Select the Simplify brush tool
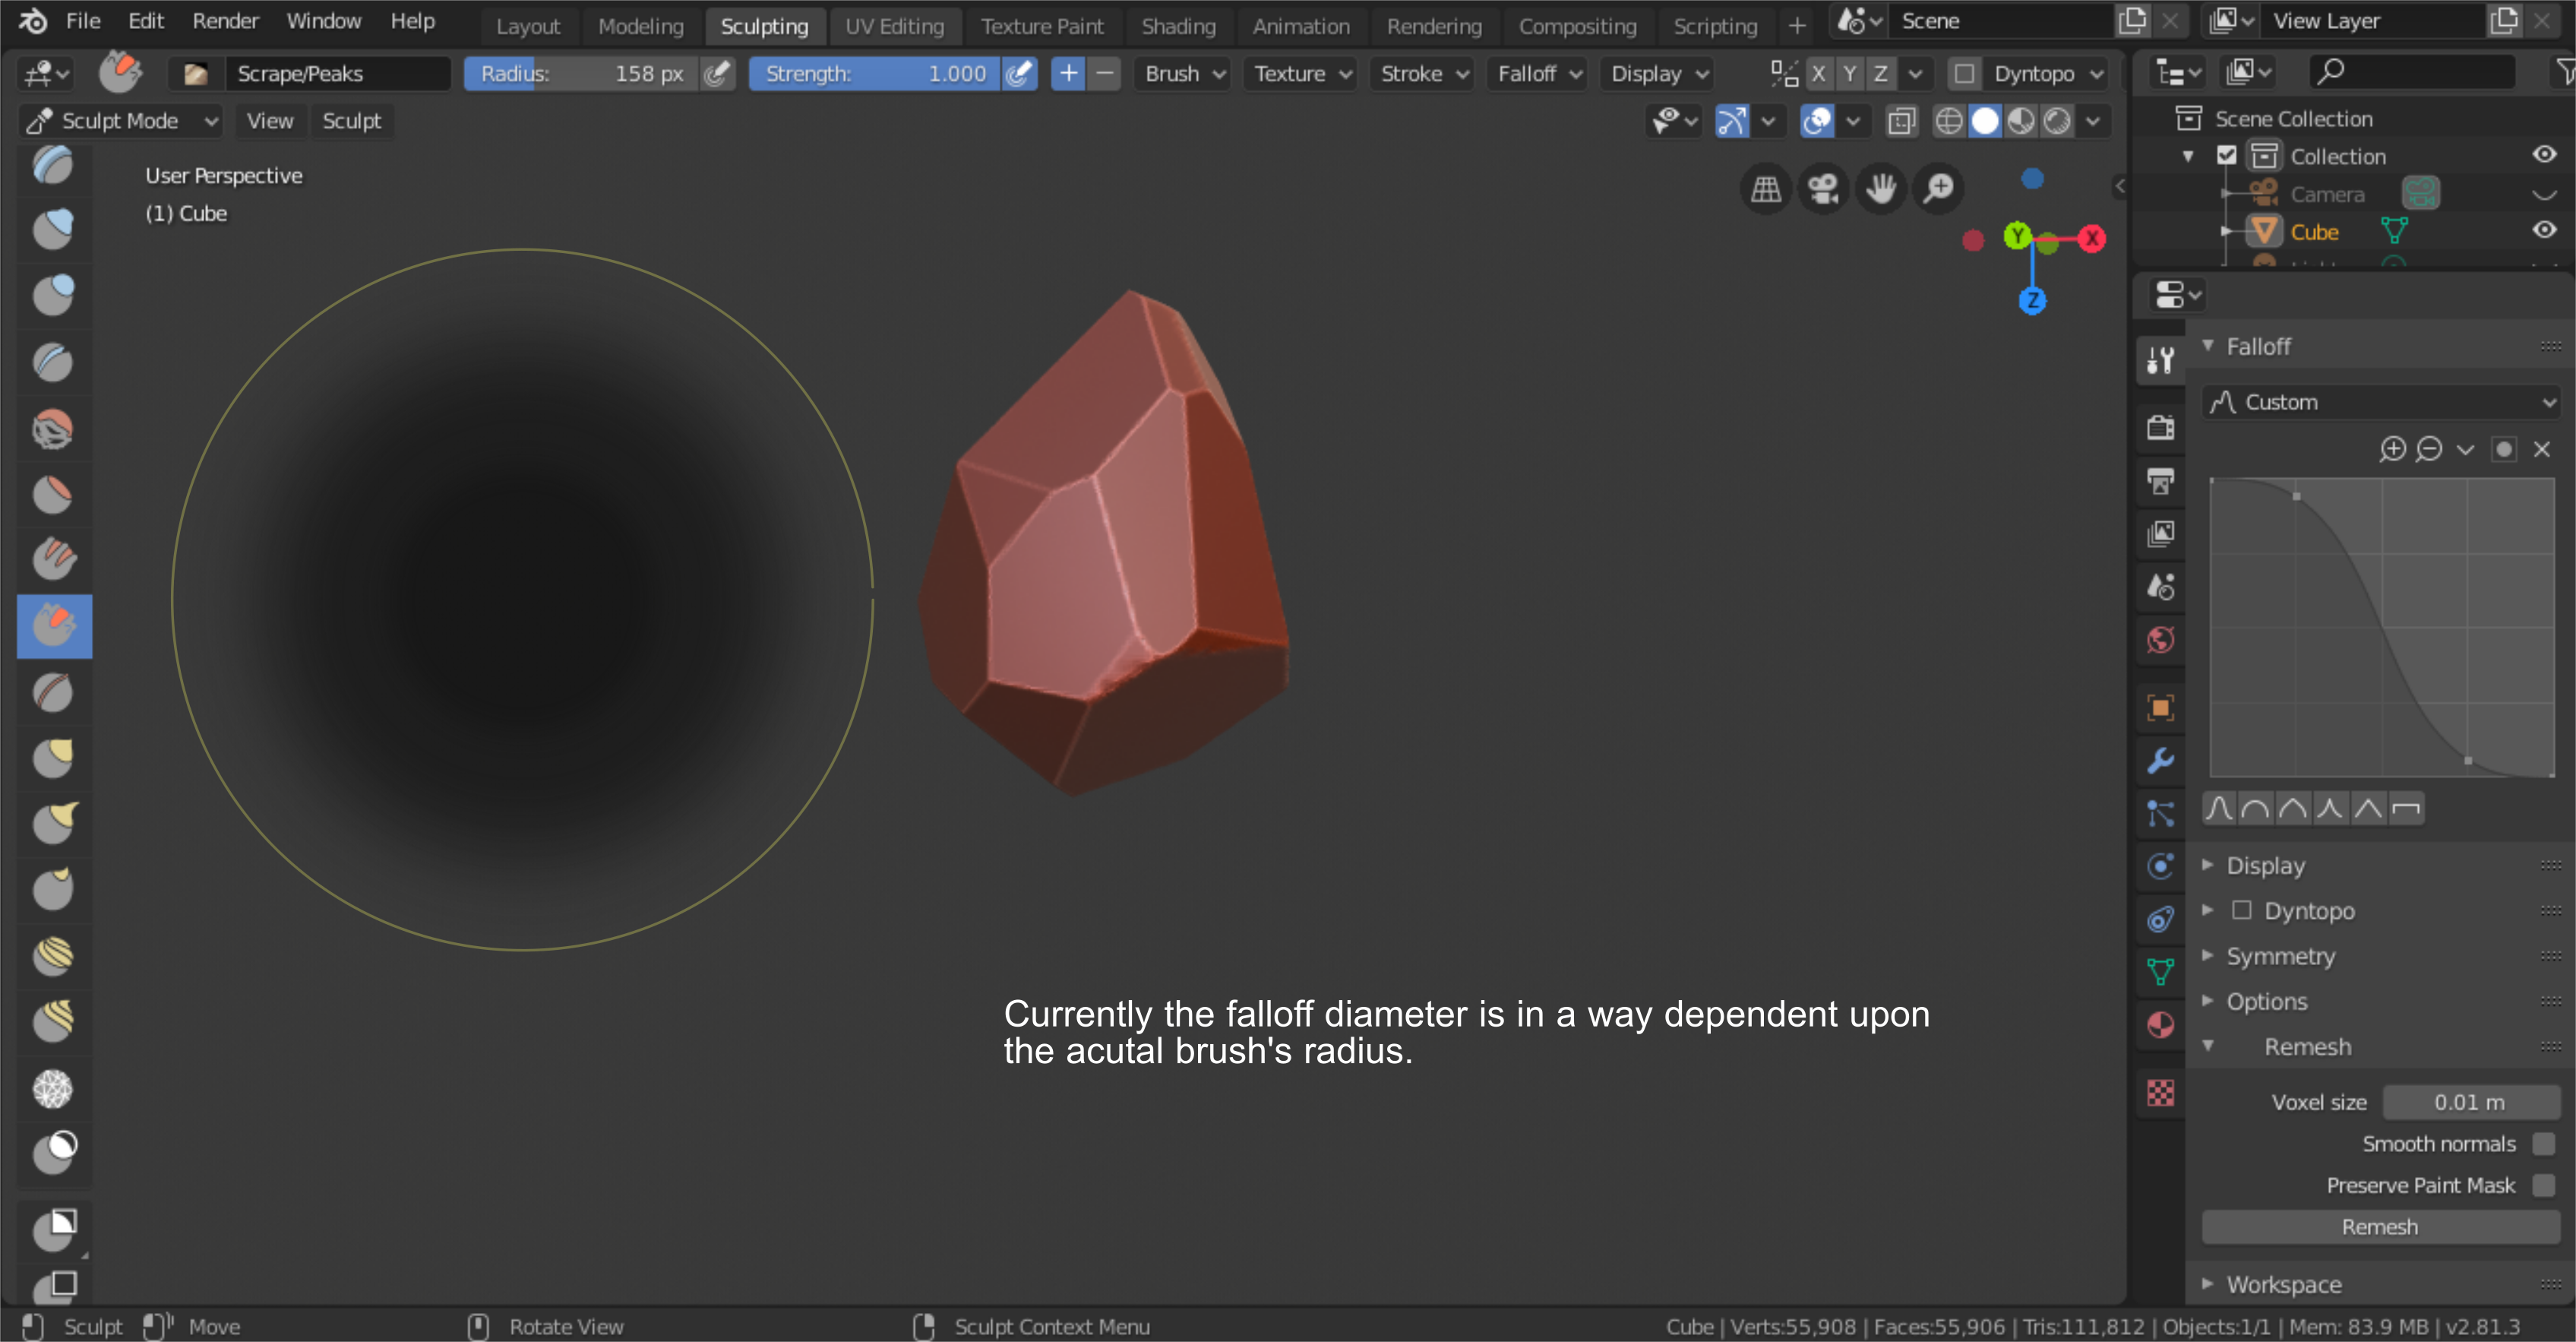This screenshot has height=1342, width=2576. [x=54, y=1088]
